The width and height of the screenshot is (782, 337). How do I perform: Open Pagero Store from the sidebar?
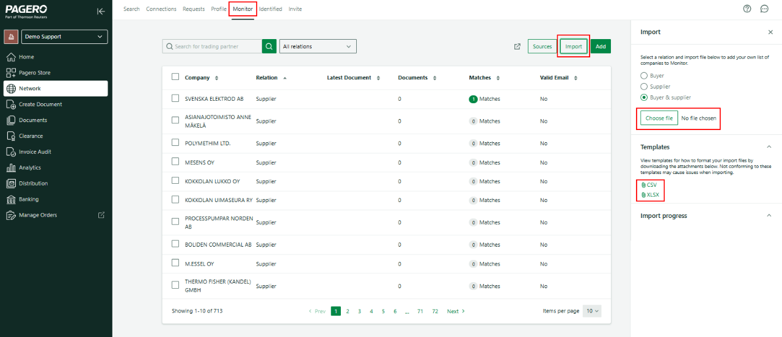[x=34, y=73]
